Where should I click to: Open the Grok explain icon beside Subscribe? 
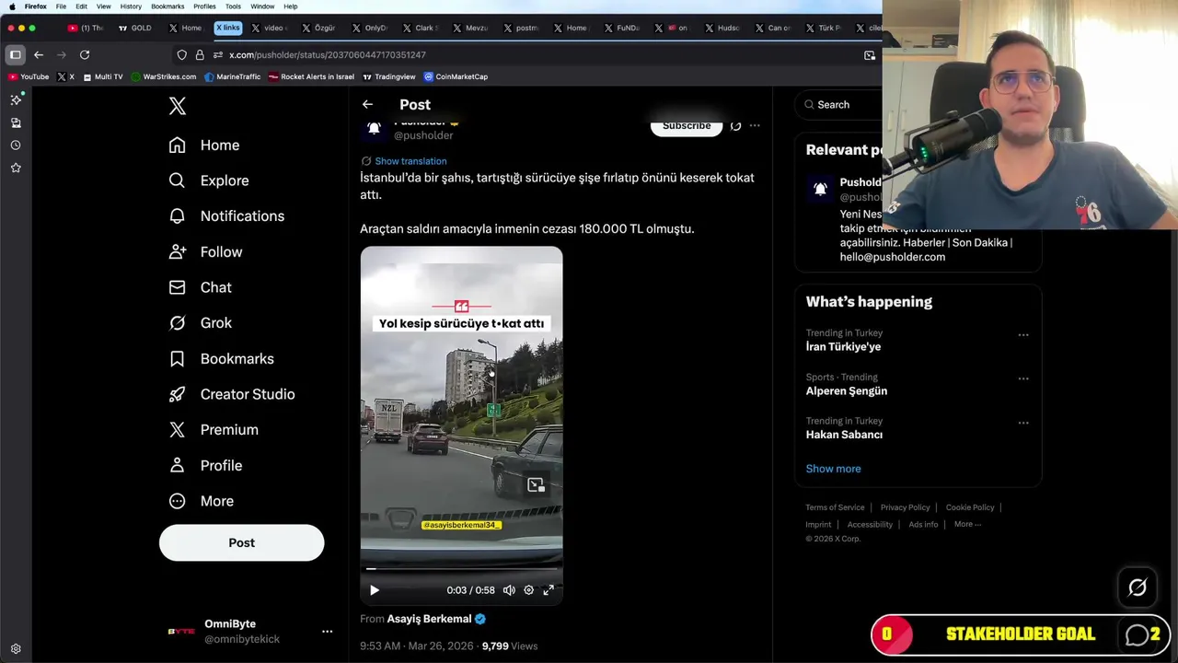(735, 126)
